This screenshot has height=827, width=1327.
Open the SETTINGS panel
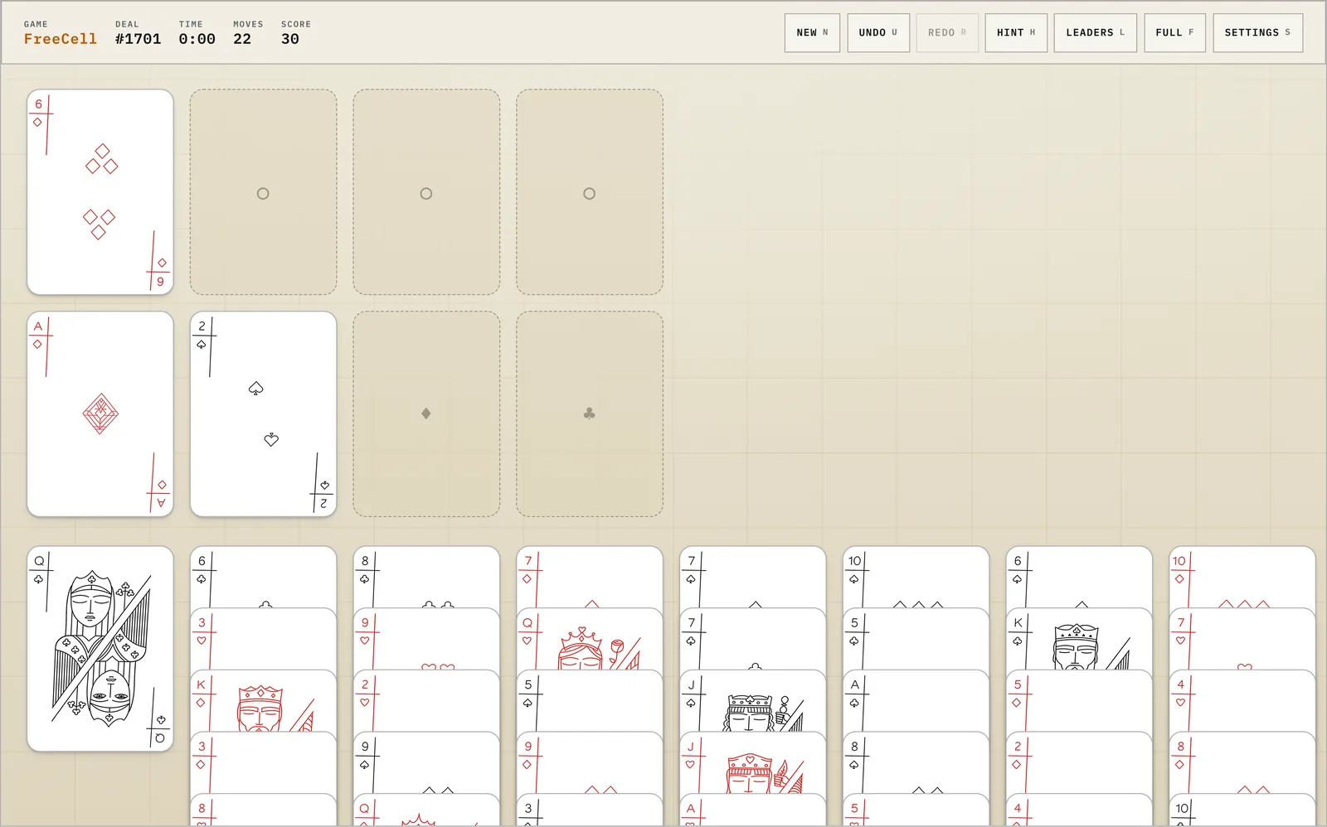1257,33
